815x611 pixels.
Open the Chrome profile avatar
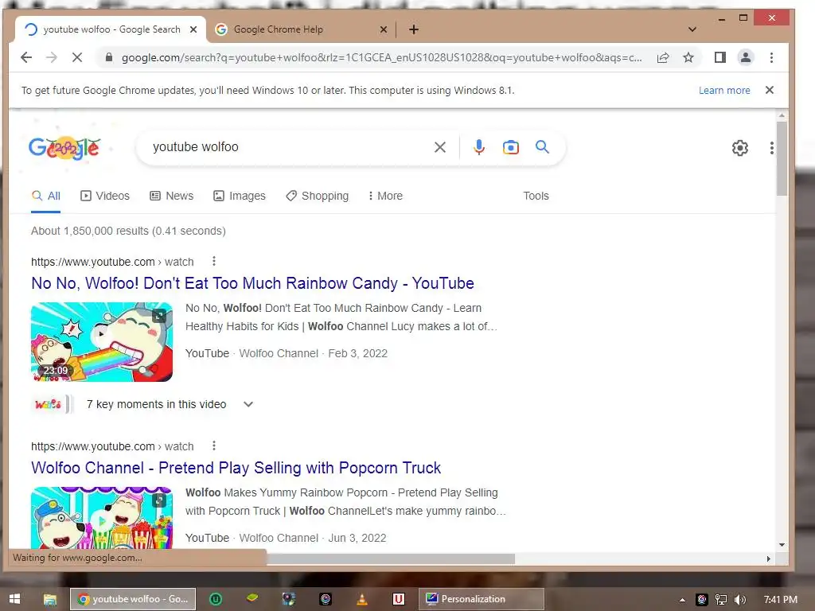click(x=745, y=57)
